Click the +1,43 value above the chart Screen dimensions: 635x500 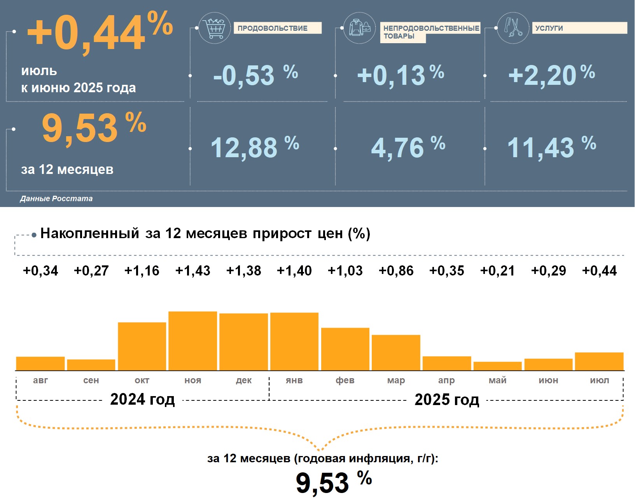click(x=193, y=270)
